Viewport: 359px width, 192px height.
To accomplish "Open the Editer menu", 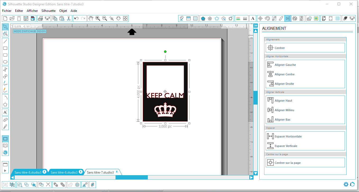I will (x=19, y=11).
